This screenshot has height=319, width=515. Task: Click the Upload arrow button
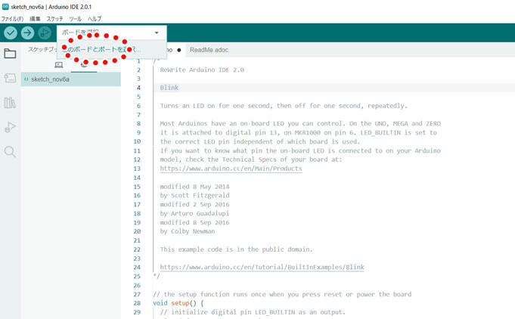[x=27, y=33]
